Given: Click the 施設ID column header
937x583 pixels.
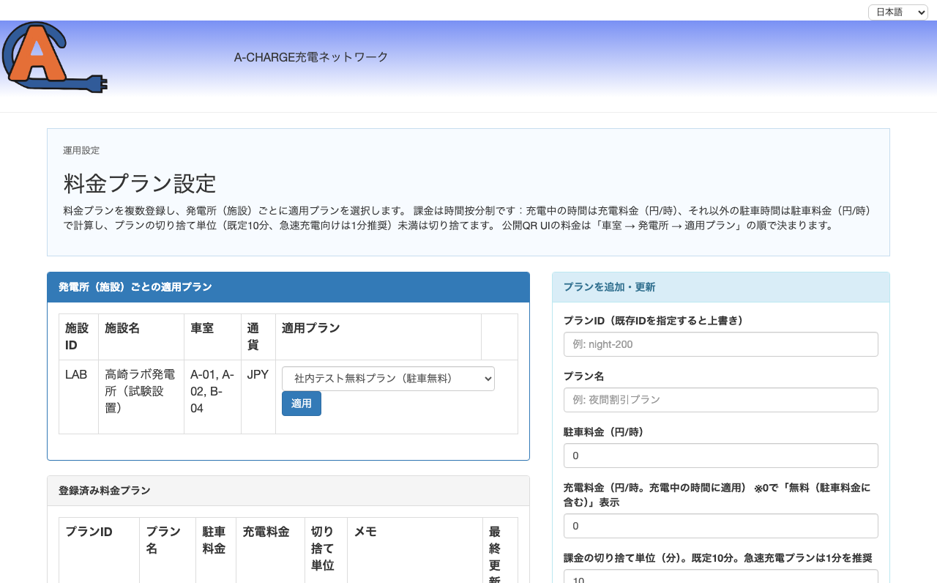Looking at the screenshot, I should 79,337.
